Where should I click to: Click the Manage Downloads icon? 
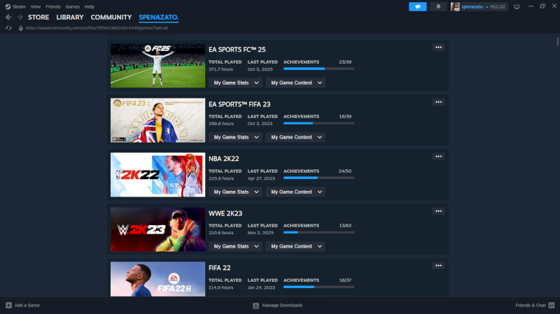[255, 306]
